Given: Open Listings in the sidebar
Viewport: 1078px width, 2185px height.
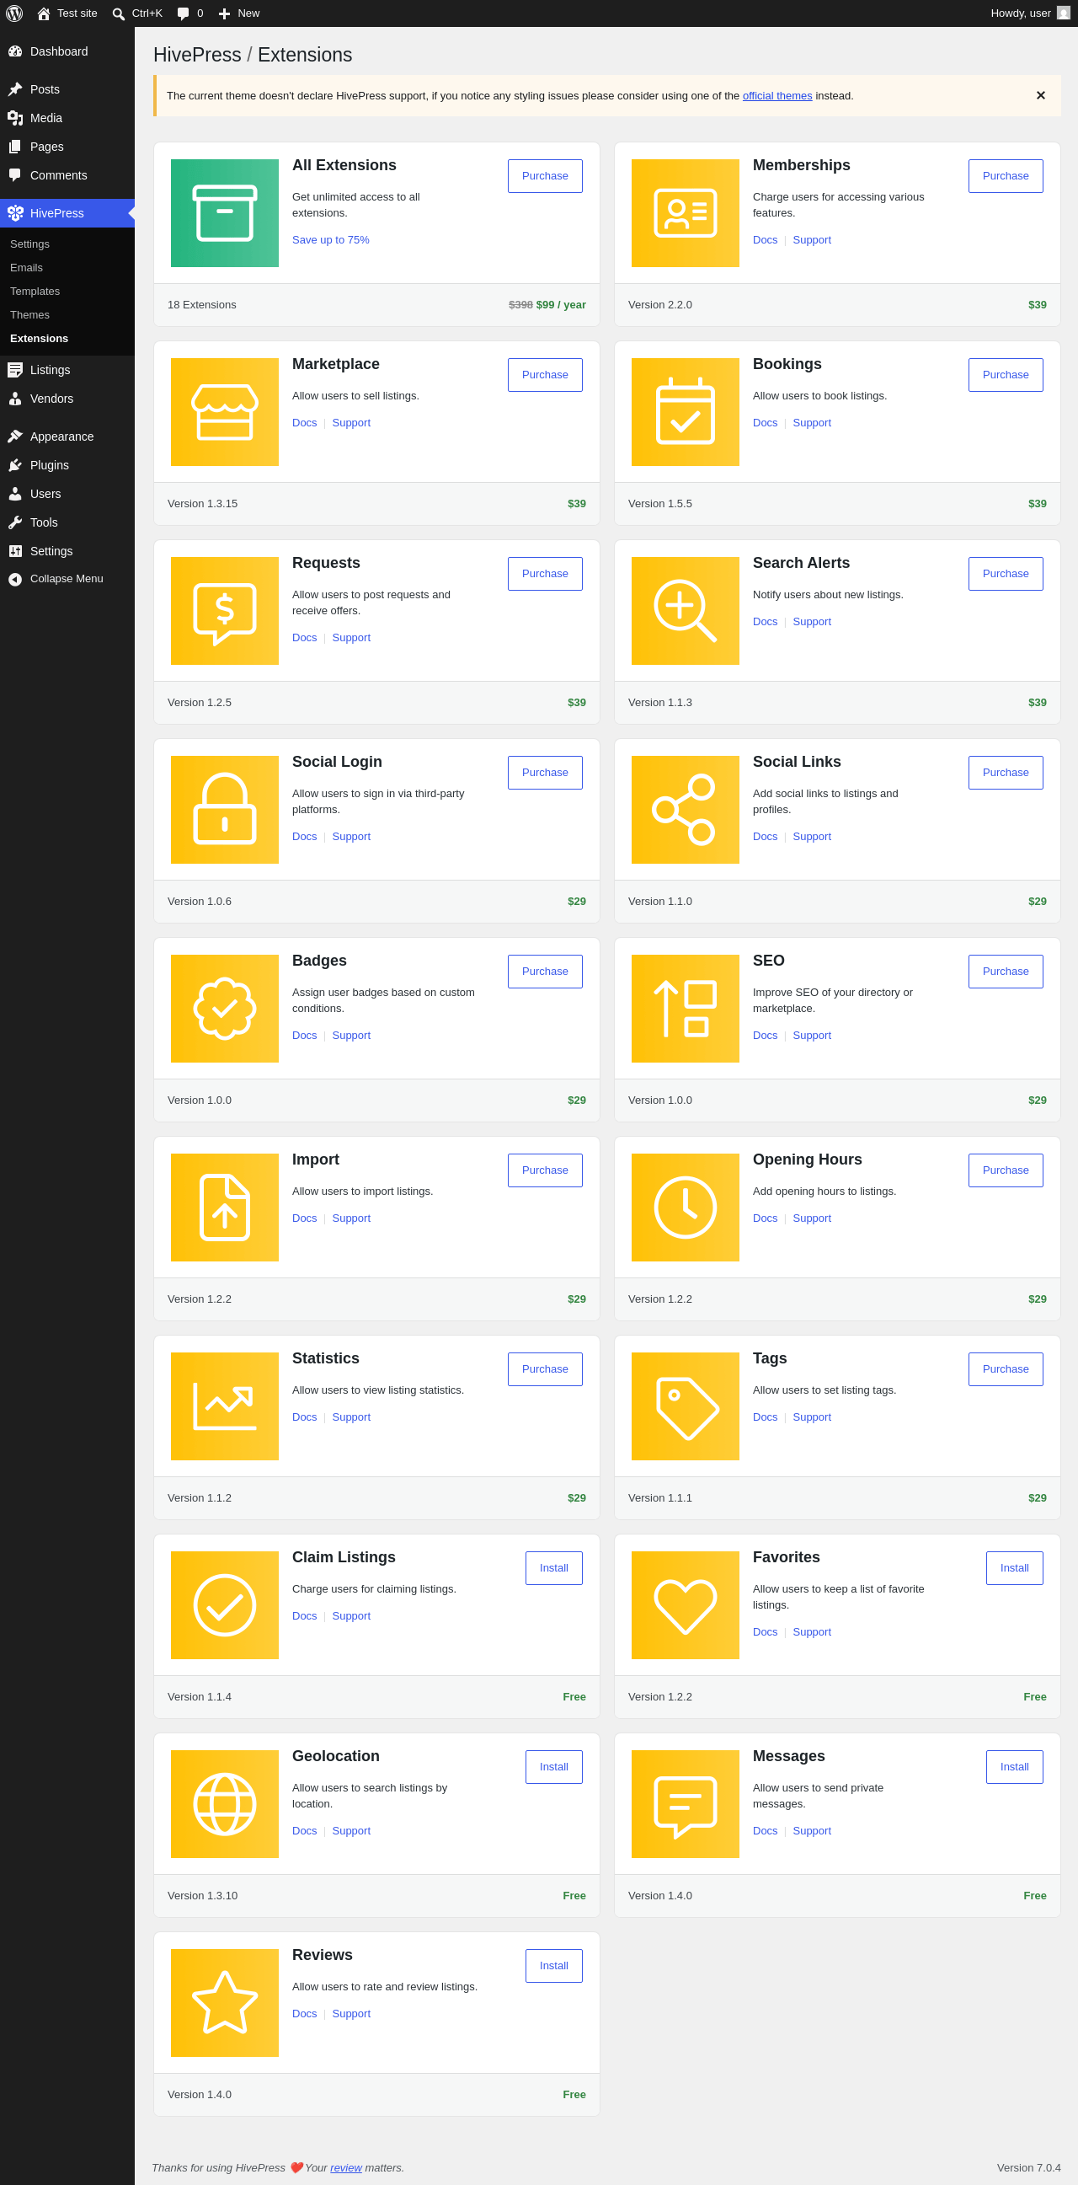Looking at the screenshot, I should (67, 370).
